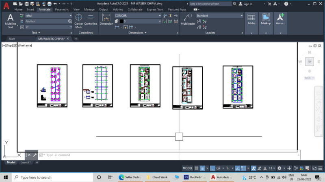Toggle Isometric Drafting in status bar
This screenshot has height=182, width=325.
point(228,168)
